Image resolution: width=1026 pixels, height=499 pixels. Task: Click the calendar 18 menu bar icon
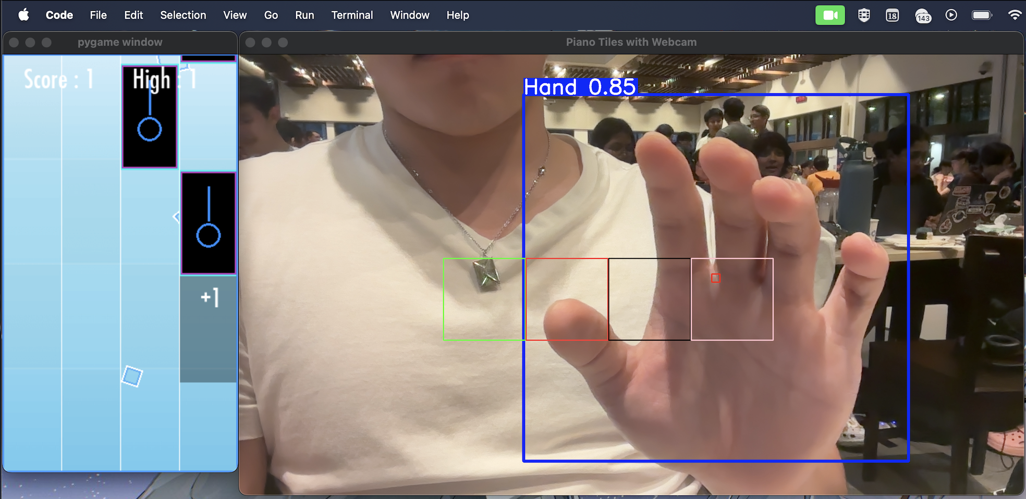coord(892,16)
